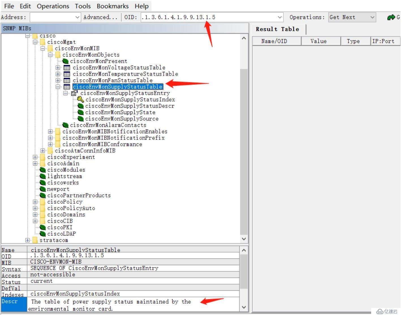
Task: Expand ciscoEnvMonFanStatusTable node
Action: click(x=58, y=80)
